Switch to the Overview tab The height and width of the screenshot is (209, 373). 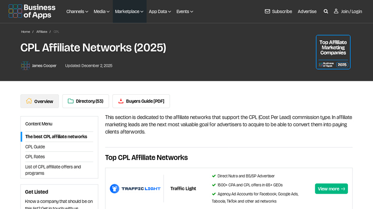(40, 101)
